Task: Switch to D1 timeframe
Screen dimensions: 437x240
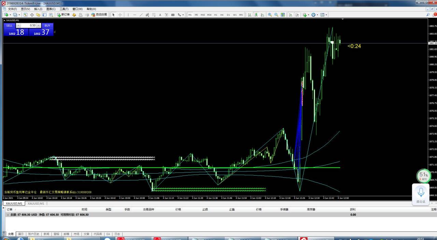Action: click(228, 15)
